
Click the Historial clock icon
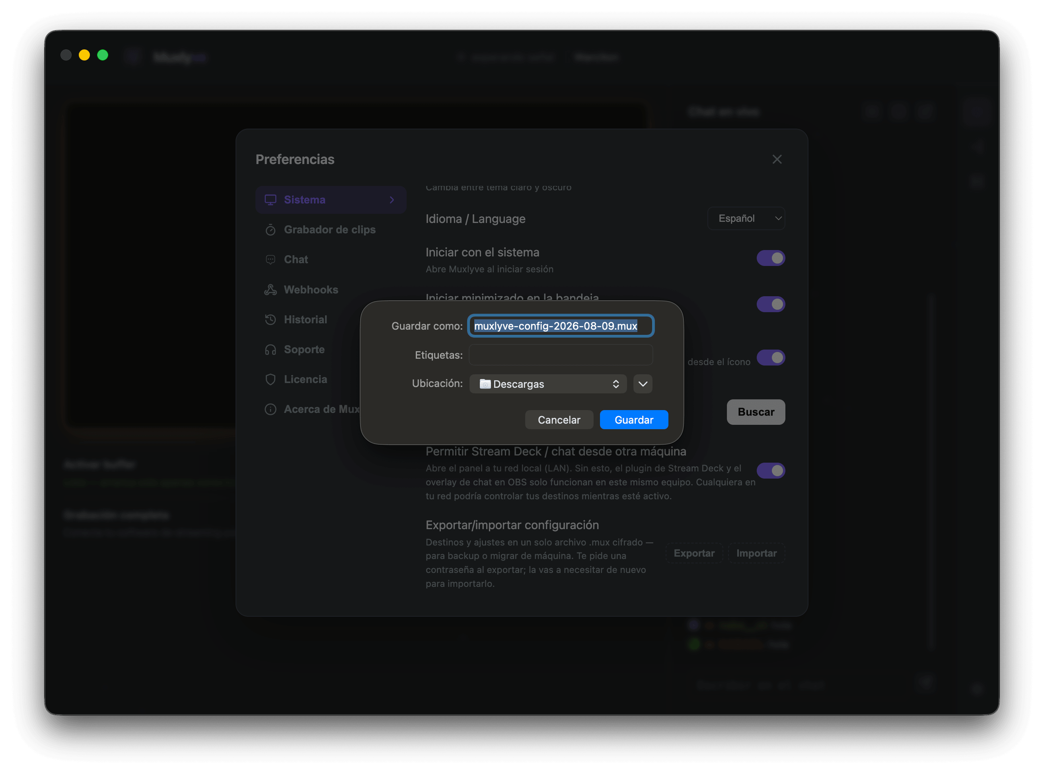point(271,320)
